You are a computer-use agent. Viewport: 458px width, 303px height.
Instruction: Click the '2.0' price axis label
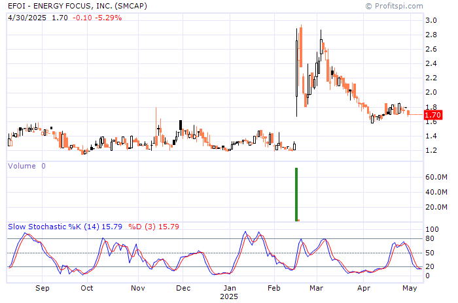point(431,92)
